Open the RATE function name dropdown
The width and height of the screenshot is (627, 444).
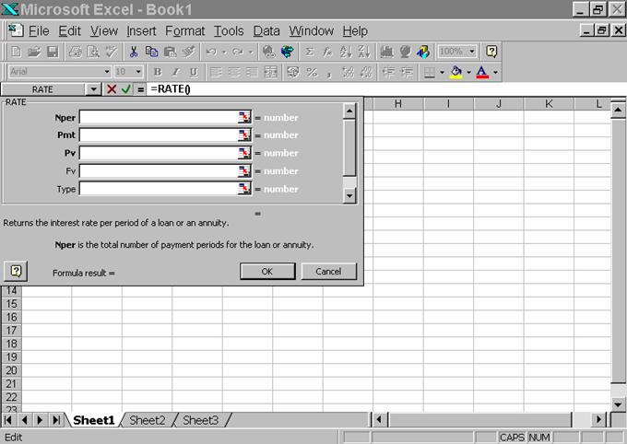(x=93, y=89)
